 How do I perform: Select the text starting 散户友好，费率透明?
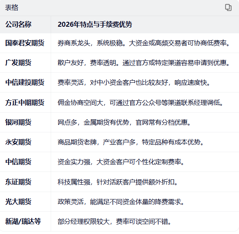coord(143,63)
